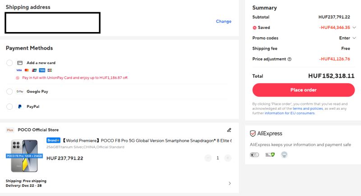
Task: Open shipping options chevron for Dec 22 - 28 delivery
Action: click(230, 183)
